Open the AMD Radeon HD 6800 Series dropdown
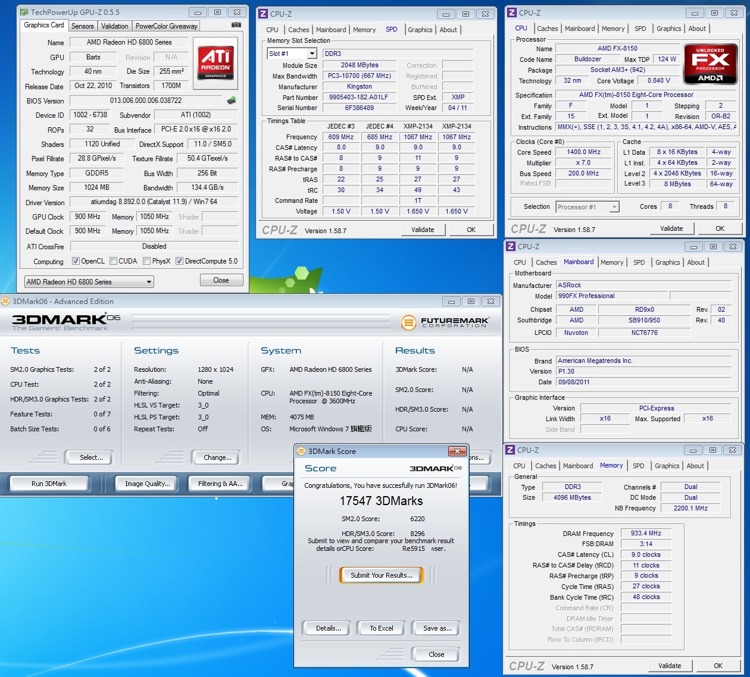Screen dimensions: 750x677 89,281
